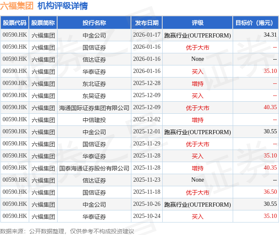Select the date cell 2026-01-17

tap(147, 35)
